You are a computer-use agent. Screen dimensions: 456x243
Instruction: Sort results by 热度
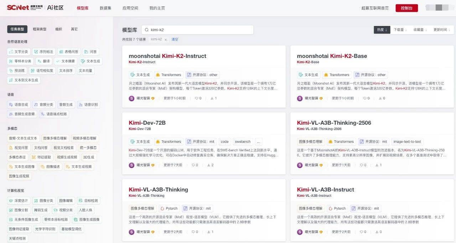click(x=382, y=30)
